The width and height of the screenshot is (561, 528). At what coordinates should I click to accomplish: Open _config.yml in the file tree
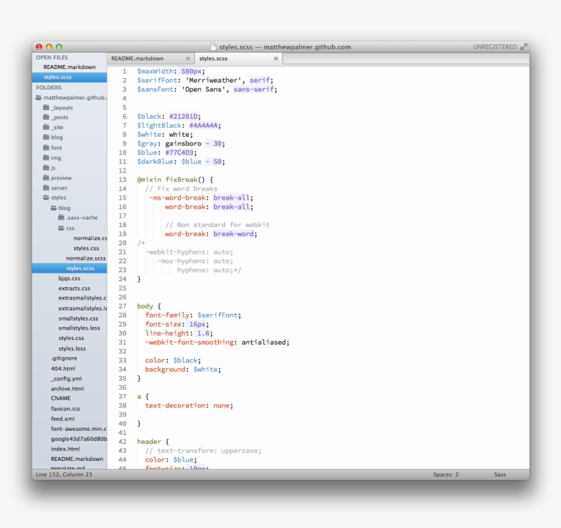point(66,378)
